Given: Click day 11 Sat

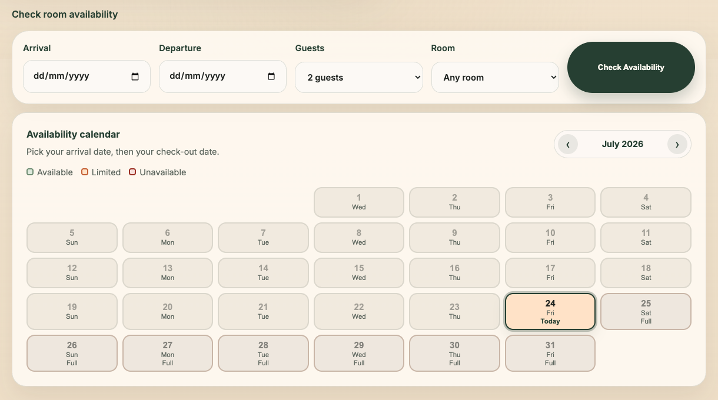Looking at the screenshot, I should [646, 238].
